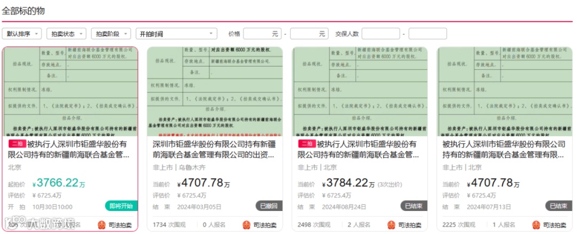This screenshot has height=234, width=577.
Task: Click the 1734 次围观 view count
Action: [x=168, y=225]
